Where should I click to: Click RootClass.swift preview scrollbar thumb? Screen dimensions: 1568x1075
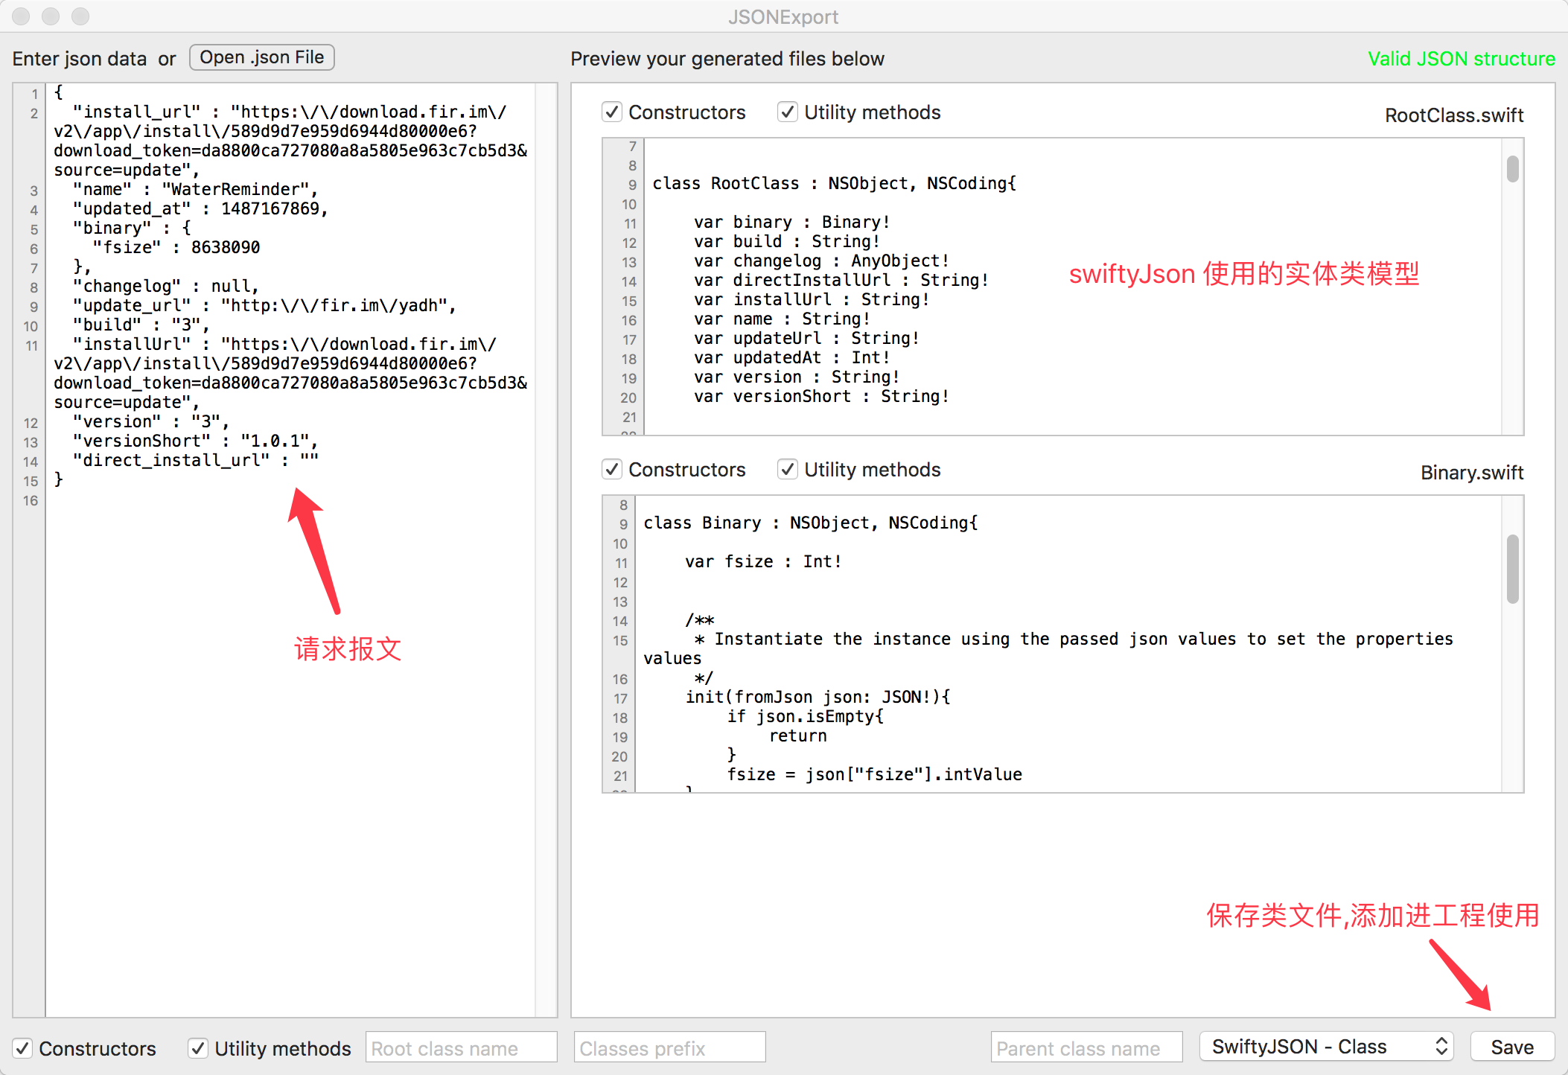pyautogui.click(x=1512, y=169)
